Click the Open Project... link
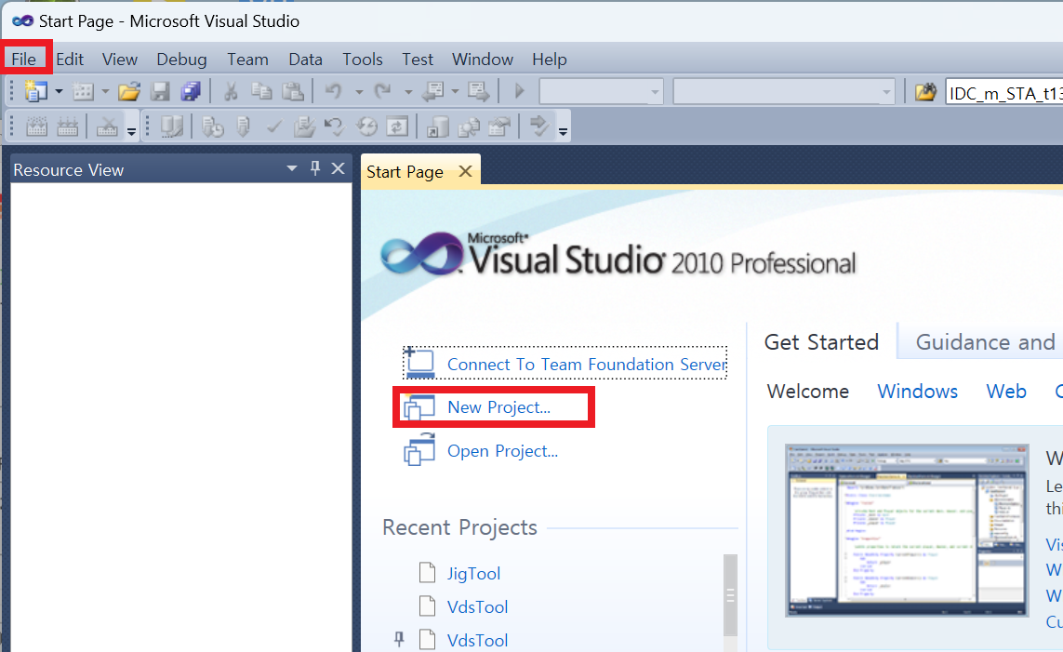The height and width of the screenshot is (652, 1063). (x=502, y=451)
